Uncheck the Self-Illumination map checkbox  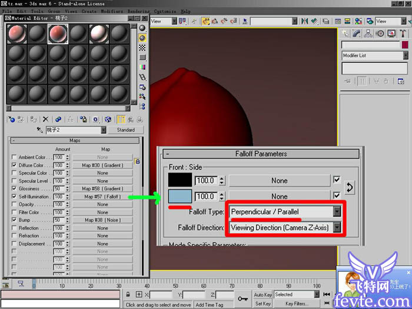(x=14, y=197)
